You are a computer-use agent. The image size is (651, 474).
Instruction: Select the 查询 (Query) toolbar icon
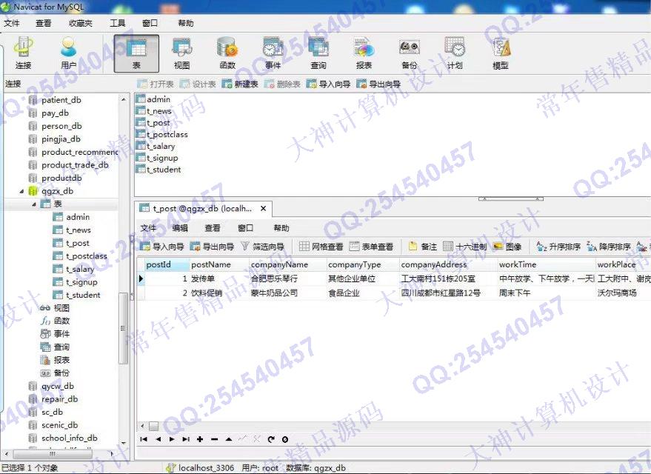[x=318, y=53]
